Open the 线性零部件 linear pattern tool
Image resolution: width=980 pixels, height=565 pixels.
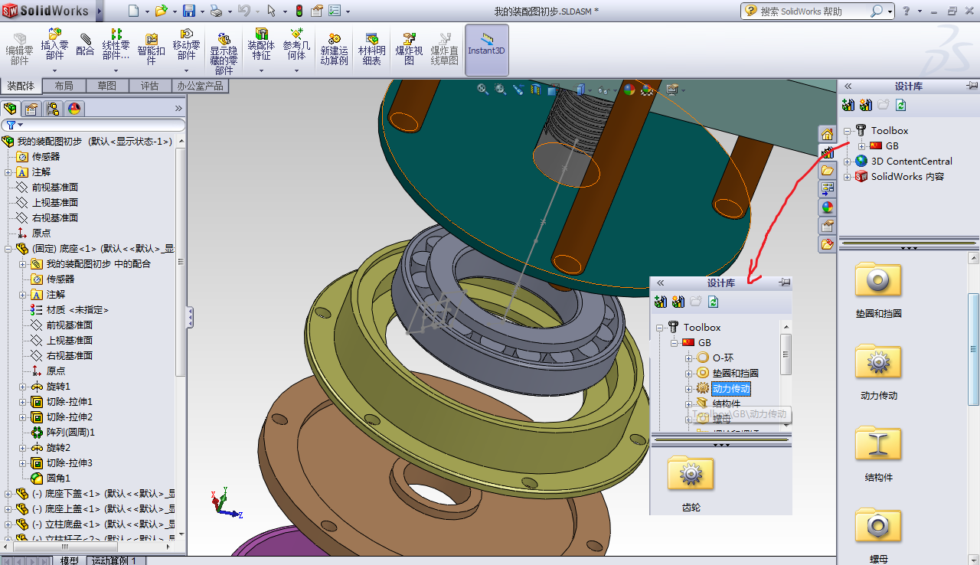[116, 44]
